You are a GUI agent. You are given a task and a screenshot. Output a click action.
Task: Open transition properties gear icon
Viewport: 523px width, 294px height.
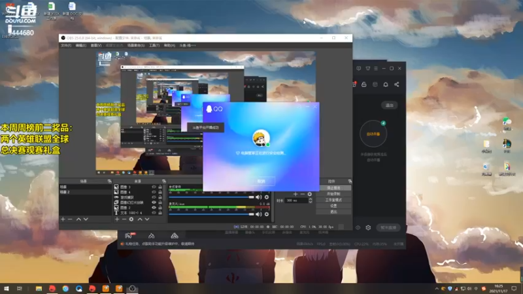pyautogui.click(x=309, y=194)
